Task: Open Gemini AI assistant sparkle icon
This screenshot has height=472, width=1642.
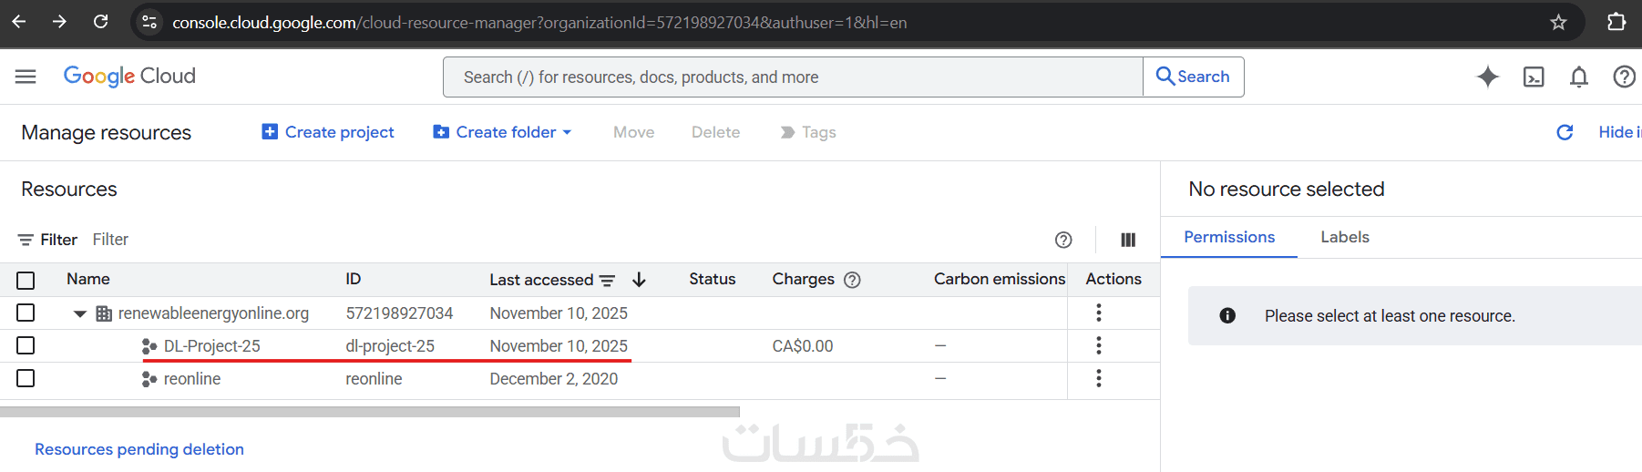Action: pos(1487,77)
